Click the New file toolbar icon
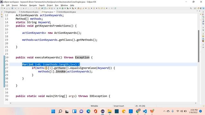Viewport: 205px width, 115px height. [x=2, y=8]
